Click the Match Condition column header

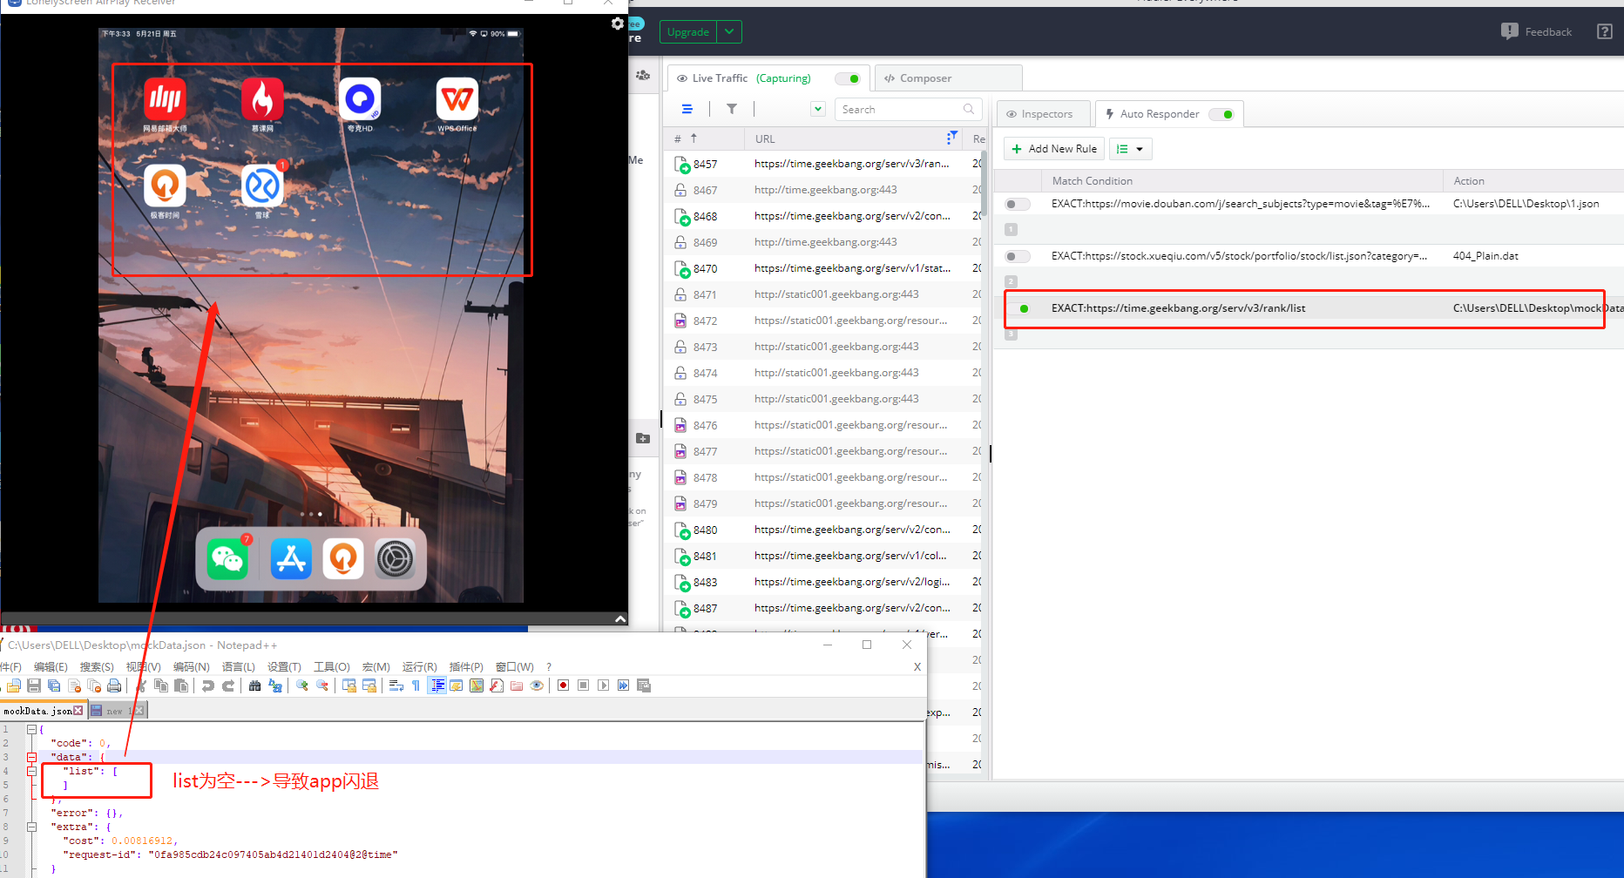click(1093, 181)
